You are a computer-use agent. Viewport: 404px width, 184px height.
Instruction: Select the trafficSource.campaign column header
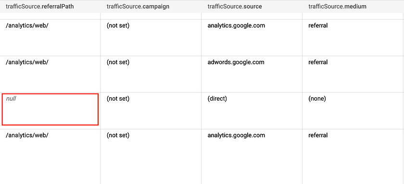(138, 7)
